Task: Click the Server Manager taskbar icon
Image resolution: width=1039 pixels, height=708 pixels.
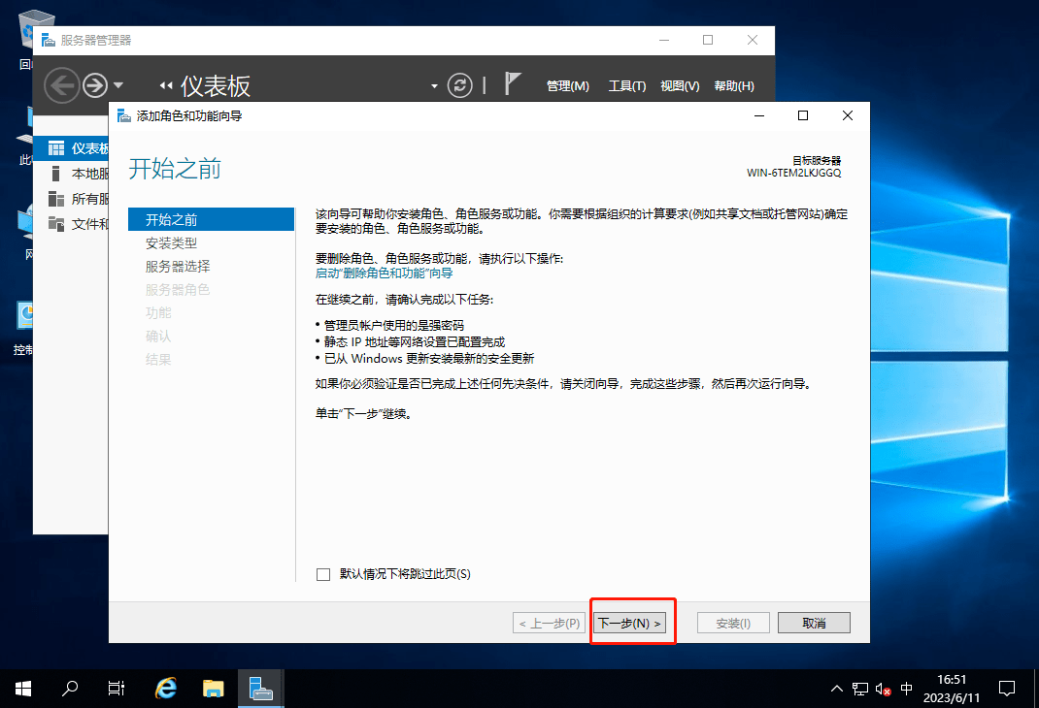Action: (x=261, y=689)
